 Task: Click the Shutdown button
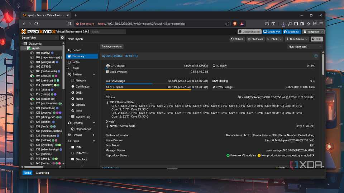coord(255,39)
